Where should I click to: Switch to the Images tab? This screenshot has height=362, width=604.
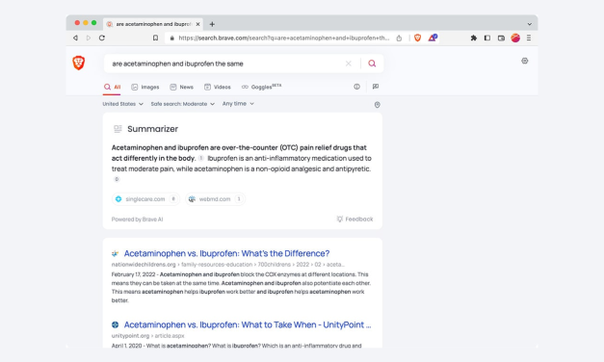(145, 87)
